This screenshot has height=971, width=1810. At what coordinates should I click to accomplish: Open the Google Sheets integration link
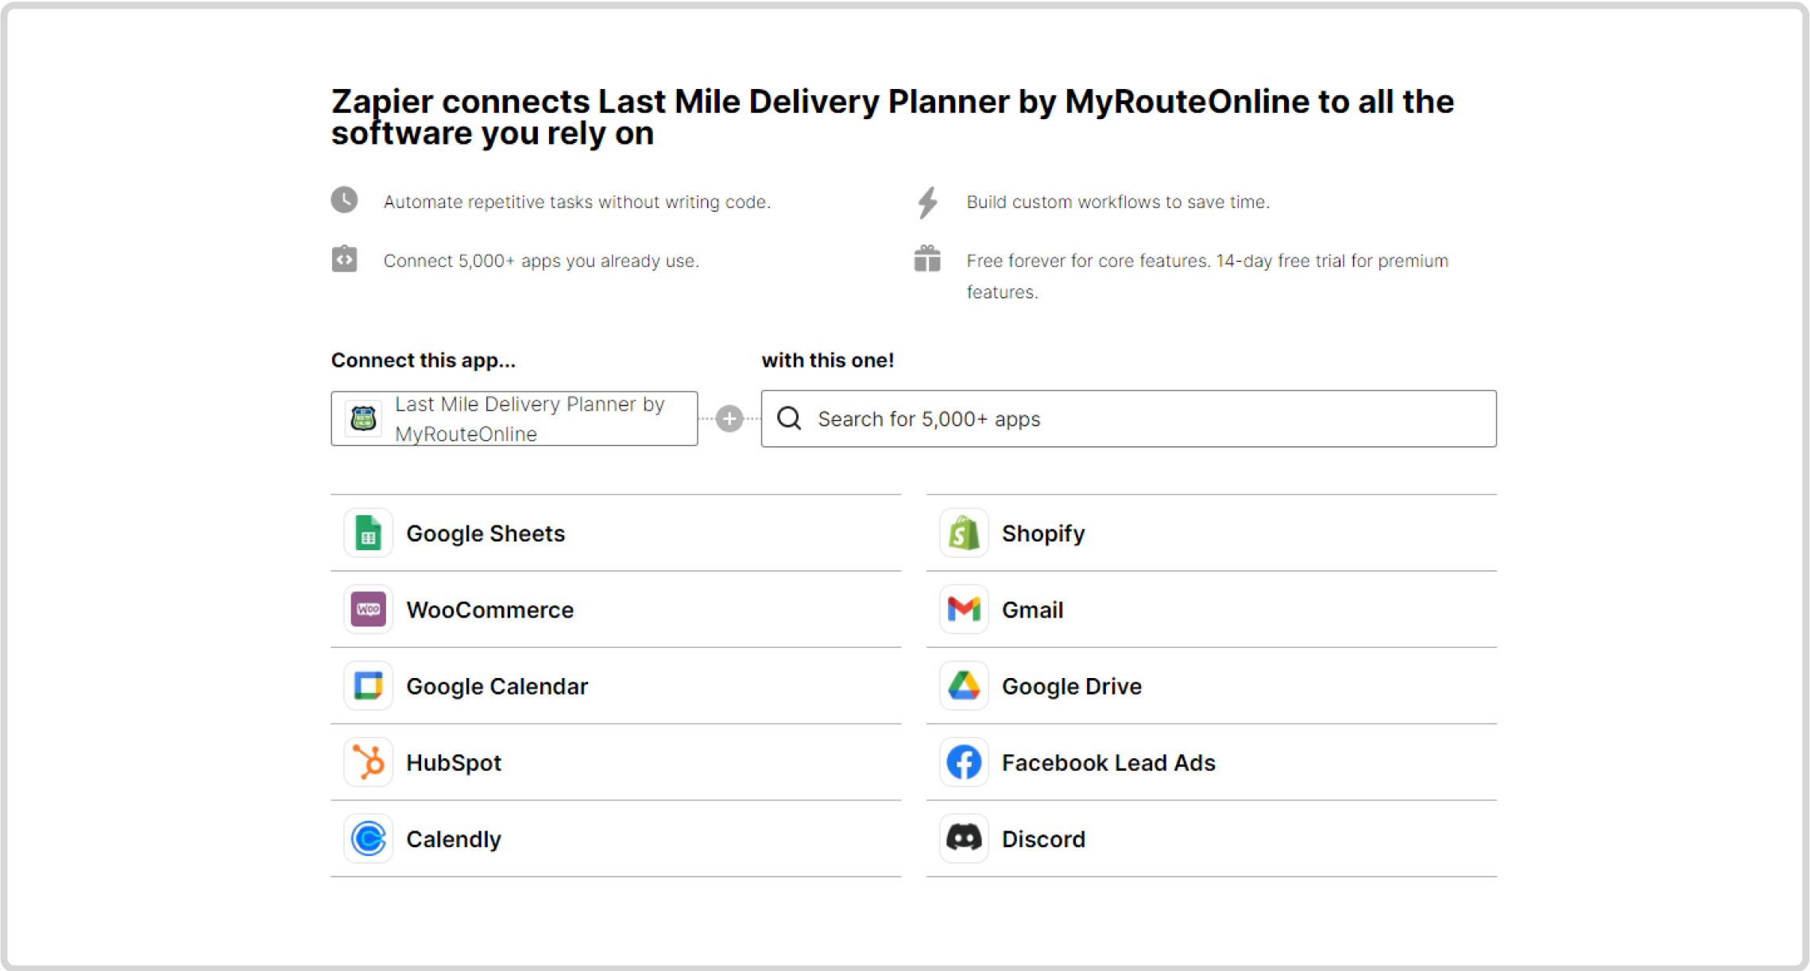616,533
